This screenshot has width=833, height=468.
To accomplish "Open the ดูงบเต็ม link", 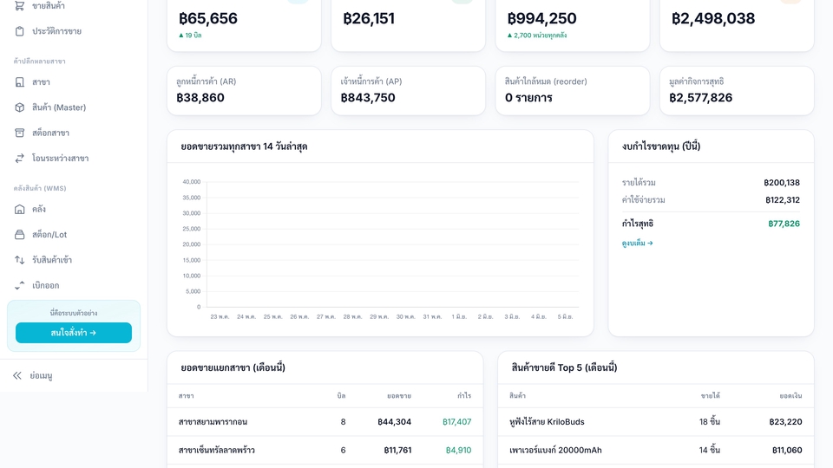I will coord(638,243).
